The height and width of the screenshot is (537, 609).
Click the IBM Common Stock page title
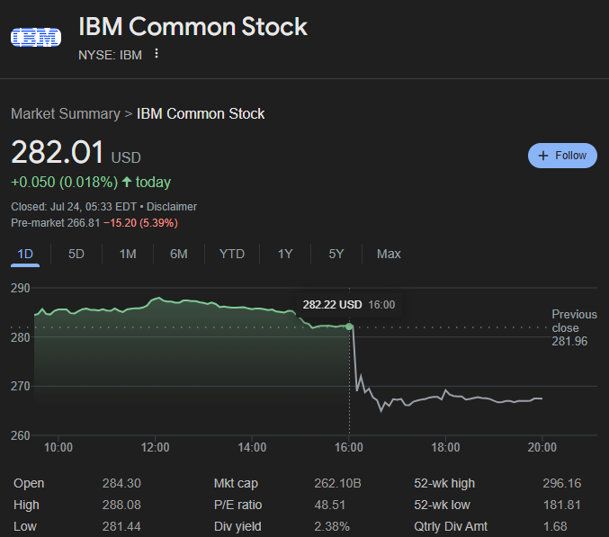[x=193, y=27]
